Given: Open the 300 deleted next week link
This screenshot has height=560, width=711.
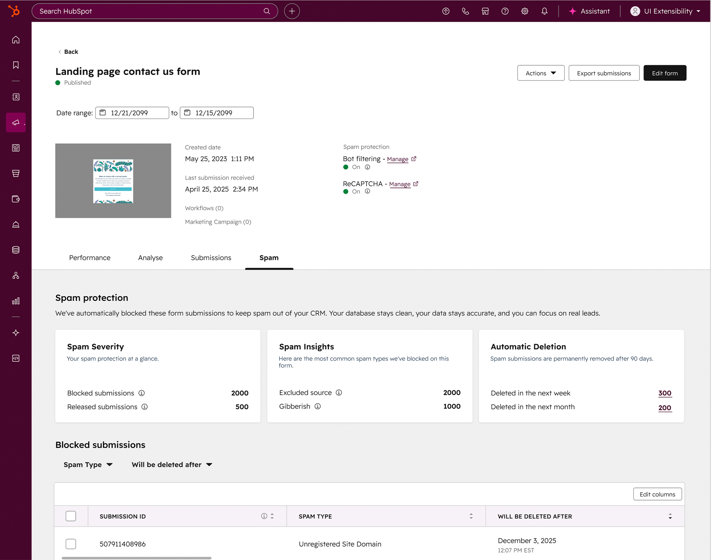Looking at the screenshot, I should [x=665, y=393].
